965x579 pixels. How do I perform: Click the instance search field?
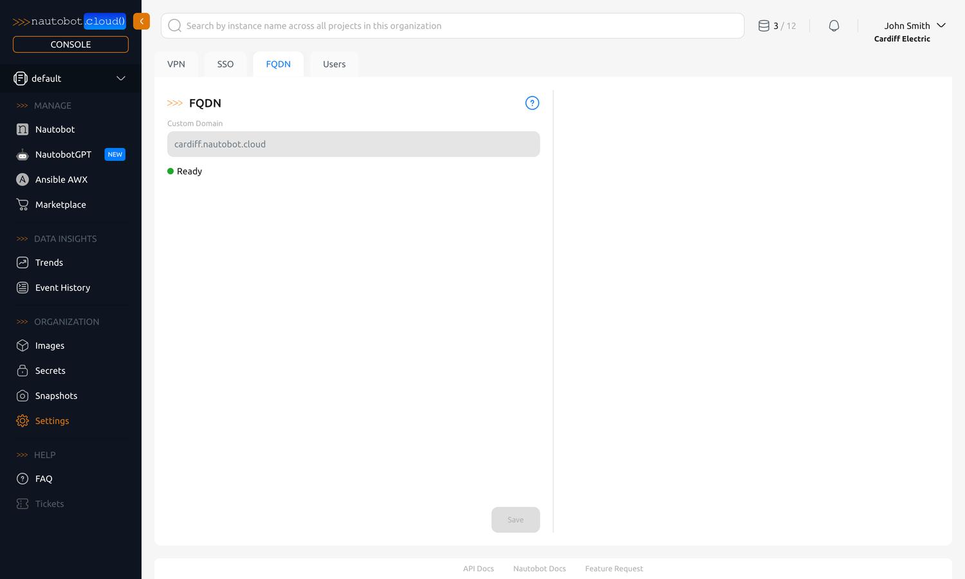[x=452, y=26]
